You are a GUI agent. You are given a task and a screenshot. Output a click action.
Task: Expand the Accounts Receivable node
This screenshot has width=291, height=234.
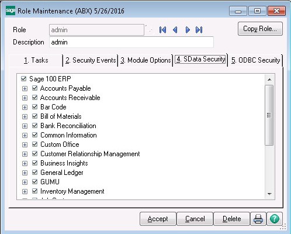[25, 98]
